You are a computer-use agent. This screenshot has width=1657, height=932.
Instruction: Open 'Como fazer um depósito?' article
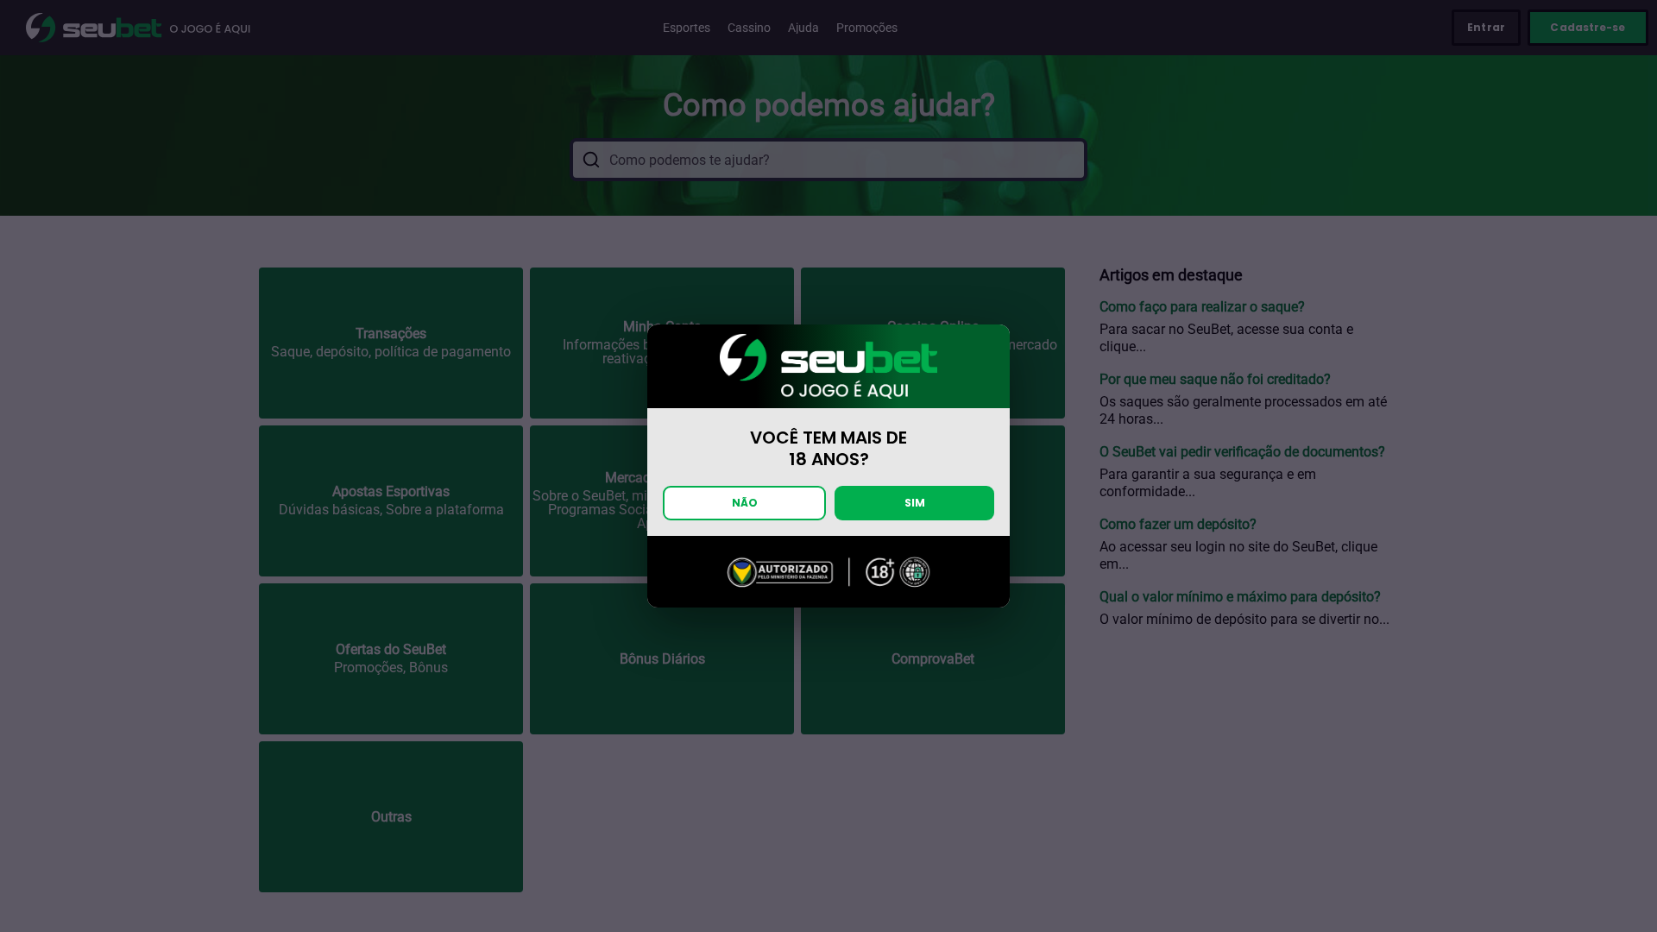pos(1177,525)
